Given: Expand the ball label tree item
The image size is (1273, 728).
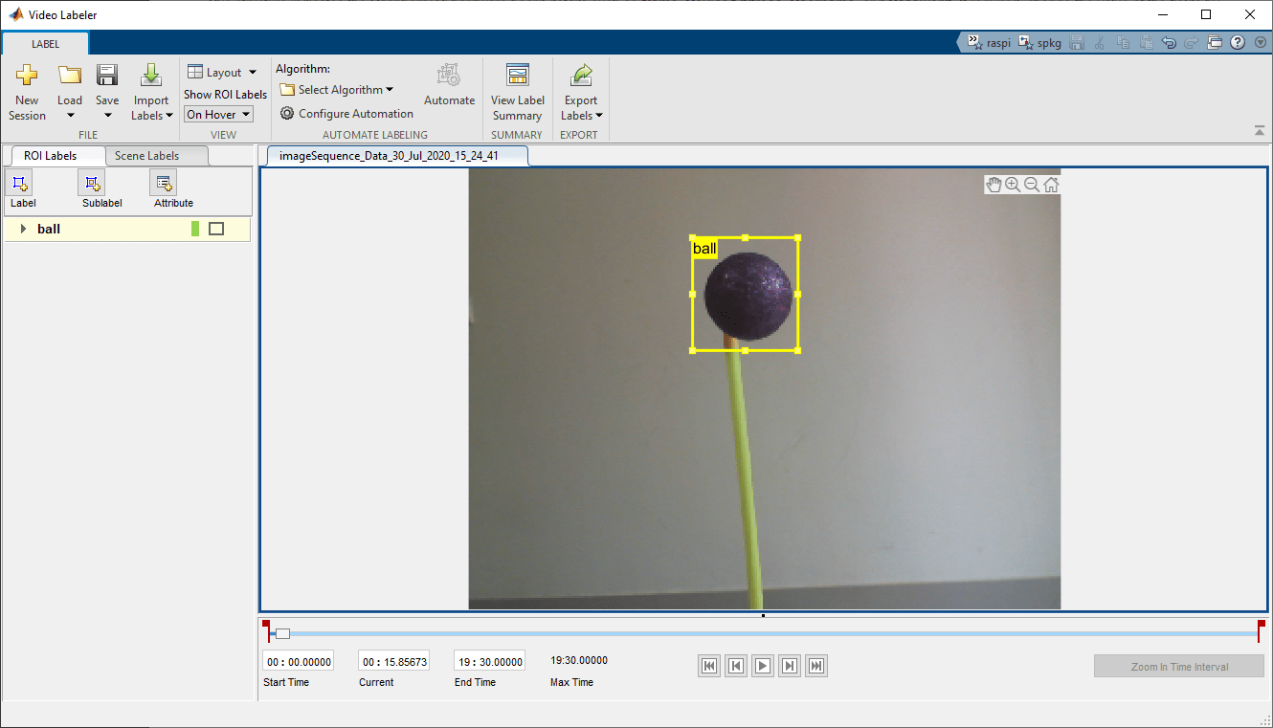Looking at the screenshot, I should point(23,229).
